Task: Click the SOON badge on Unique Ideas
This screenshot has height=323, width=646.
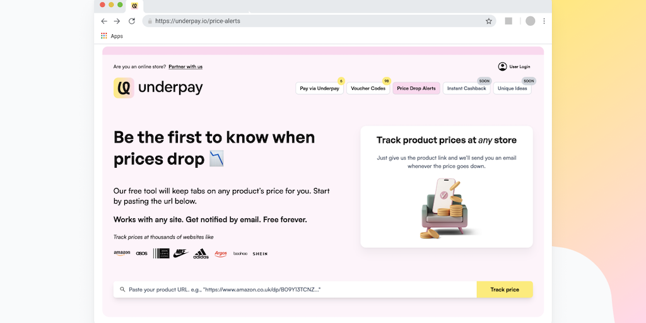Action: point(529,81)
